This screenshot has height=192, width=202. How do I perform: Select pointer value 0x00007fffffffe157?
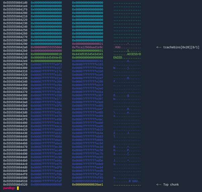(46, 68)
